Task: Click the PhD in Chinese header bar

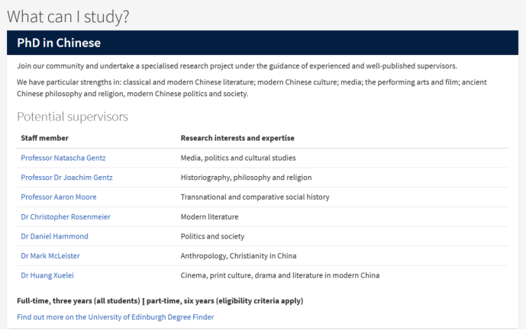Action: (x=263, y=43)
